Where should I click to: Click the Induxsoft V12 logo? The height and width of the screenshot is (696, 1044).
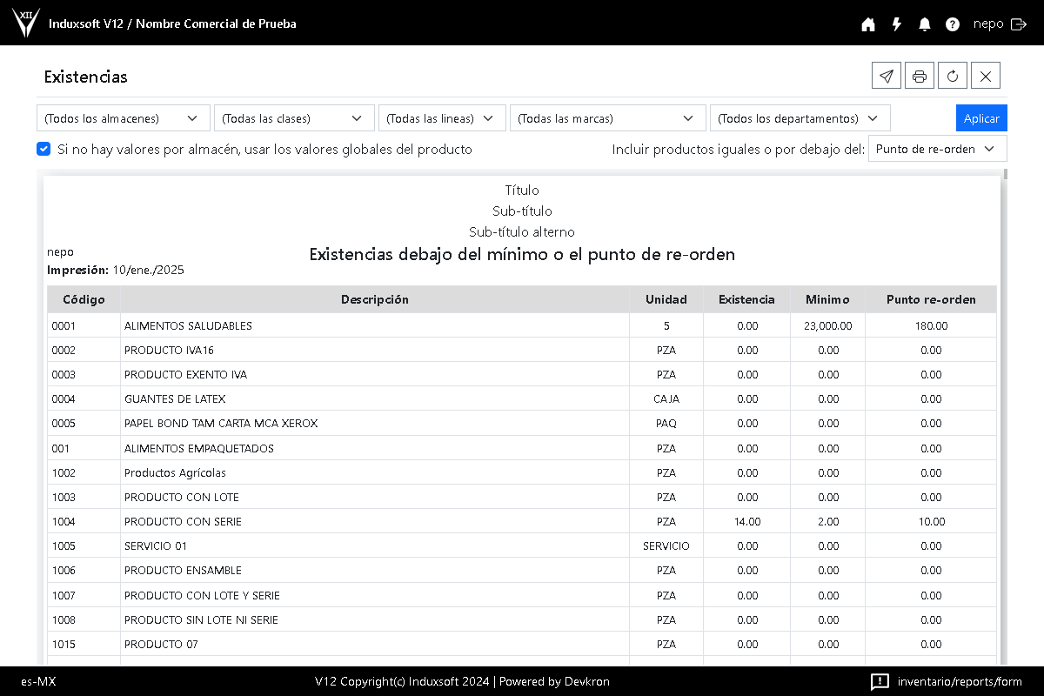click(26, 23)
